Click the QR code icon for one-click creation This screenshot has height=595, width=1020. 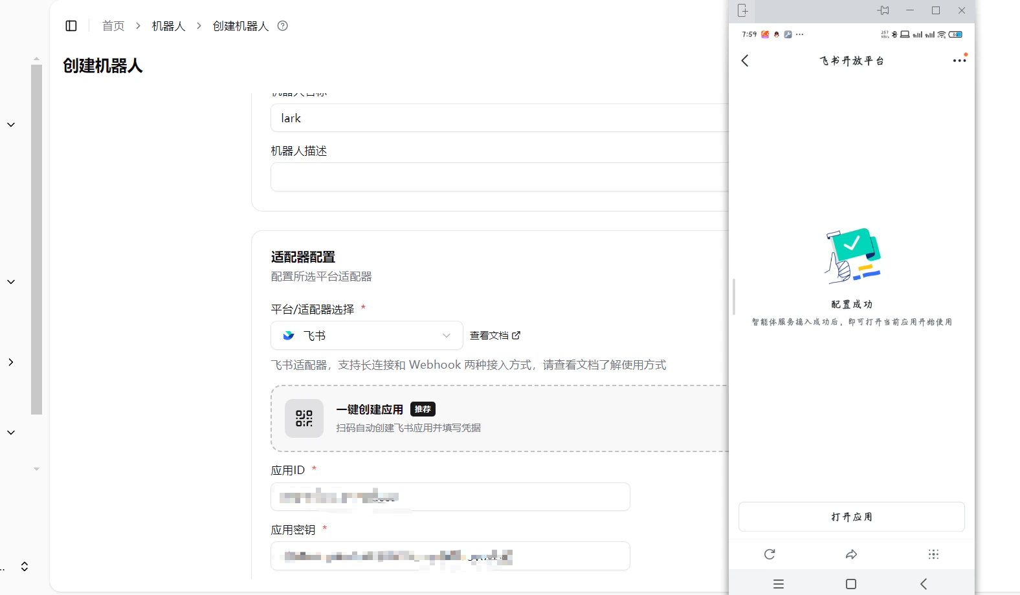[304, 418]
